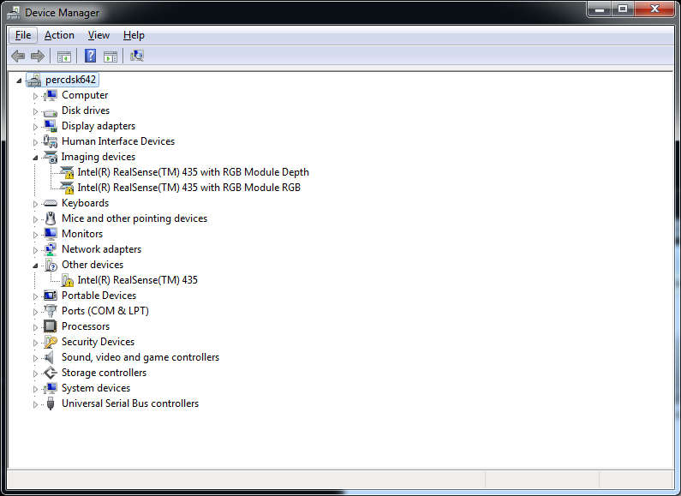Image resolution: width=681 pixels, height=496 pixels.
Task: Open the File menu
Action: click(x=23, y=35)
